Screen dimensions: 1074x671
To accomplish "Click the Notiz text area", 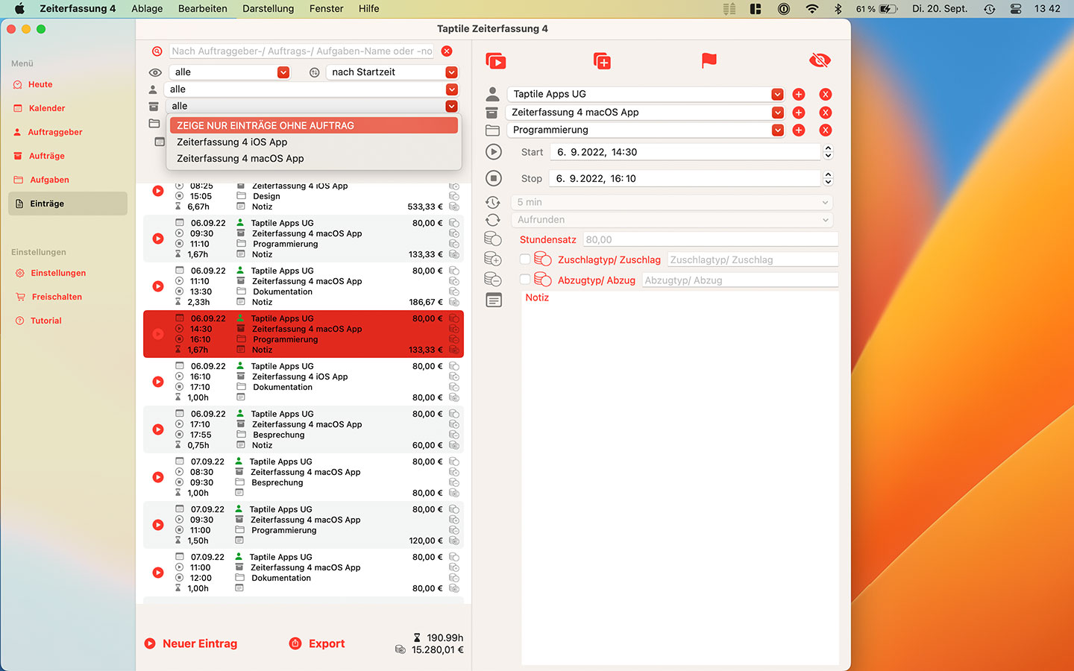I will coord(680,477).
